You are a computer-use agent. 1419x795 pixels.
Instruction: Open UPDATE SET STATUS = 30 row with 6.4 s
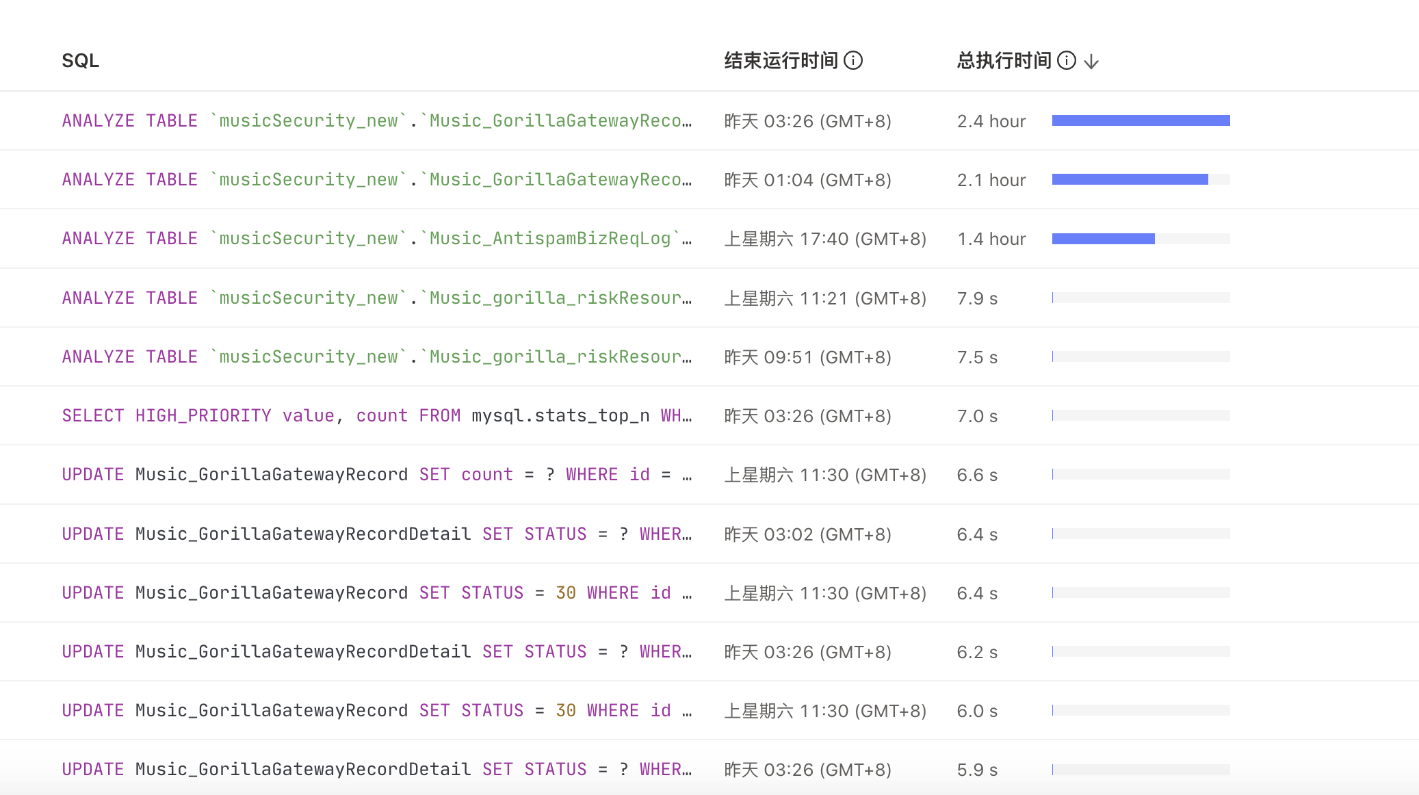pyautogui.click(x=377, y=593)
